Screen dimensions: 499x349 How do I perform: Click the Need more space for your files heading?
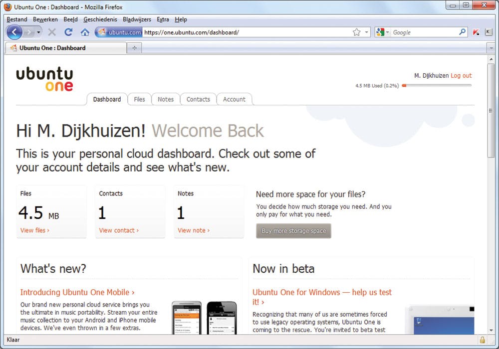(x=310, y=194)
